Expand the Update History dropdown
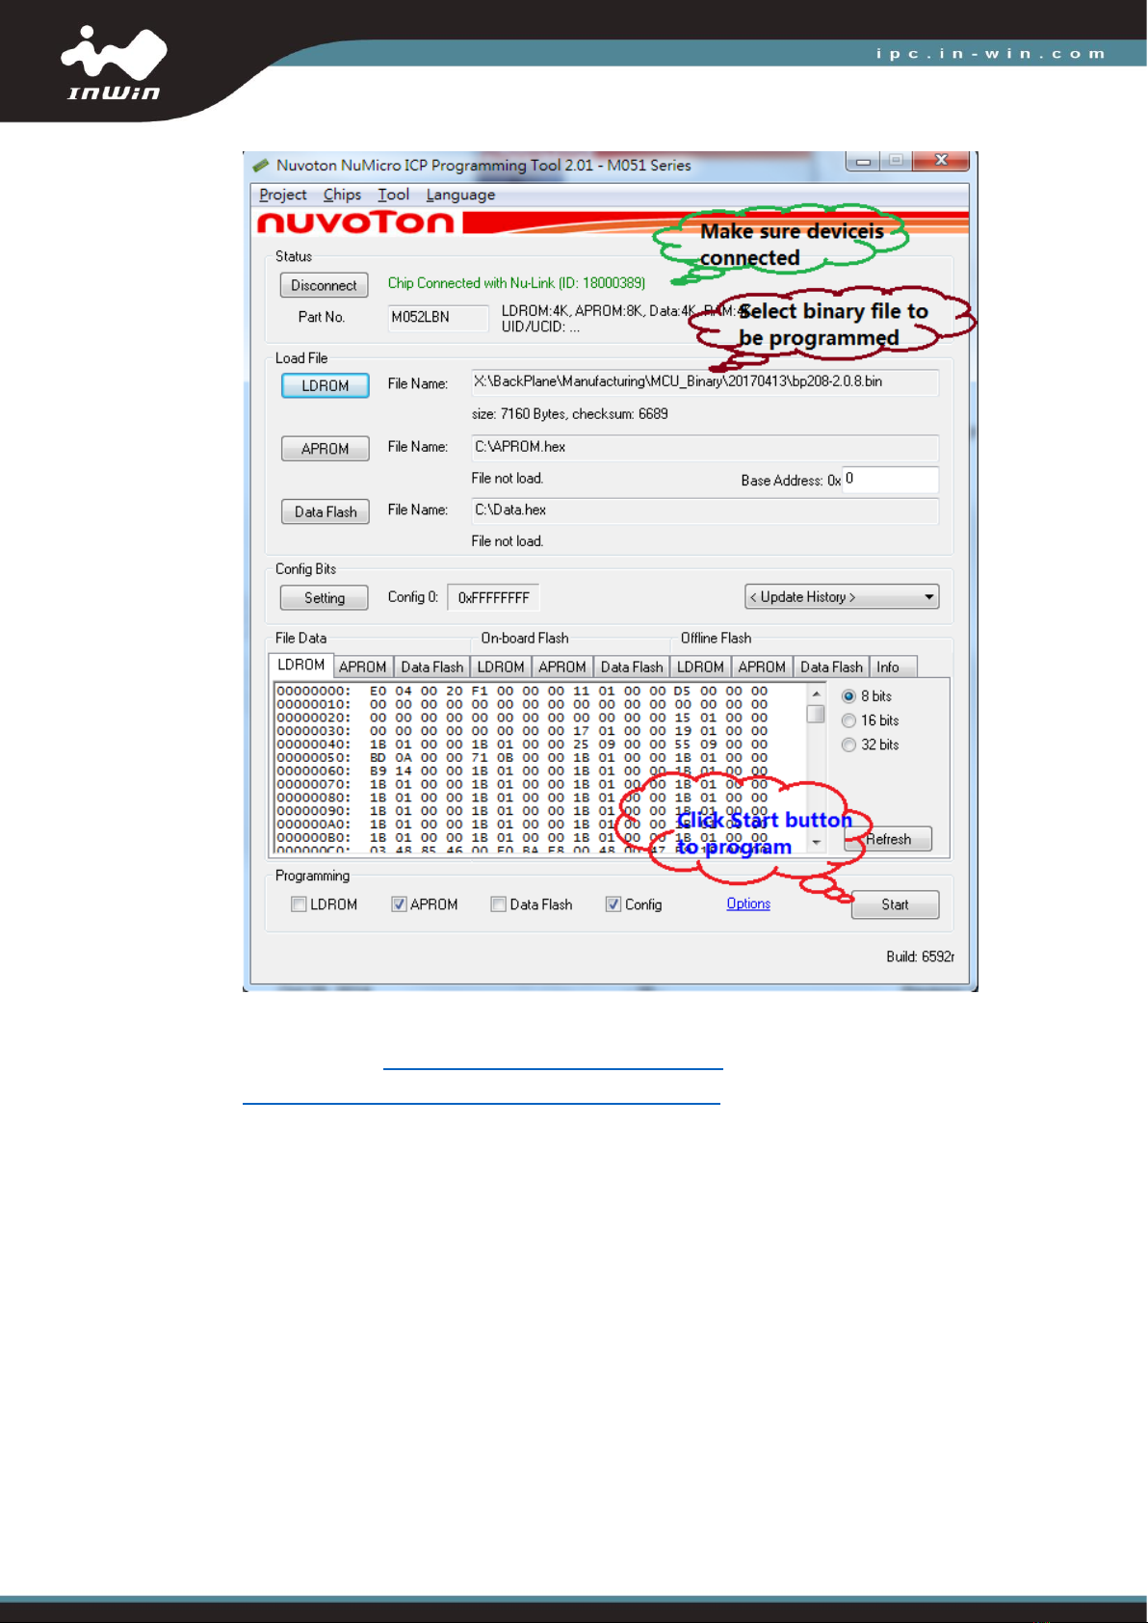The width and height of the screenshot is (1148, 1623). click(842, 597)
